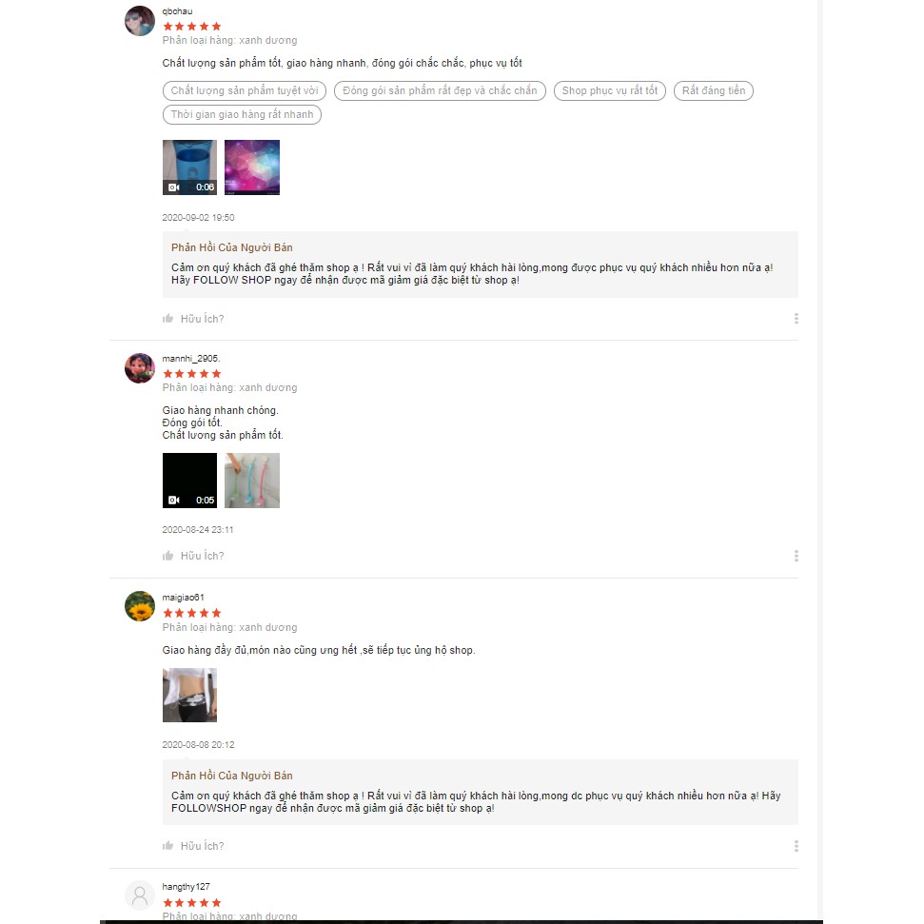Open three-dot menu on qbchau's review
The image size is (924, 924).
[x=796, y=318]
